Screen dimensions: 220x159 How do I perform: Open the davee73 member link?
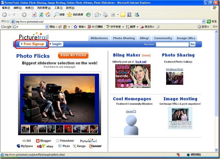click(x=131, y=111)
